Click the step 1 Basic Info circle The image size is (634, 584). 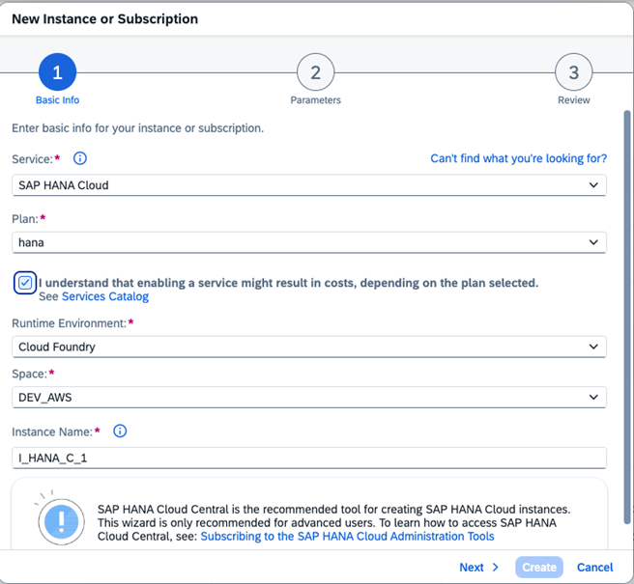57,72
